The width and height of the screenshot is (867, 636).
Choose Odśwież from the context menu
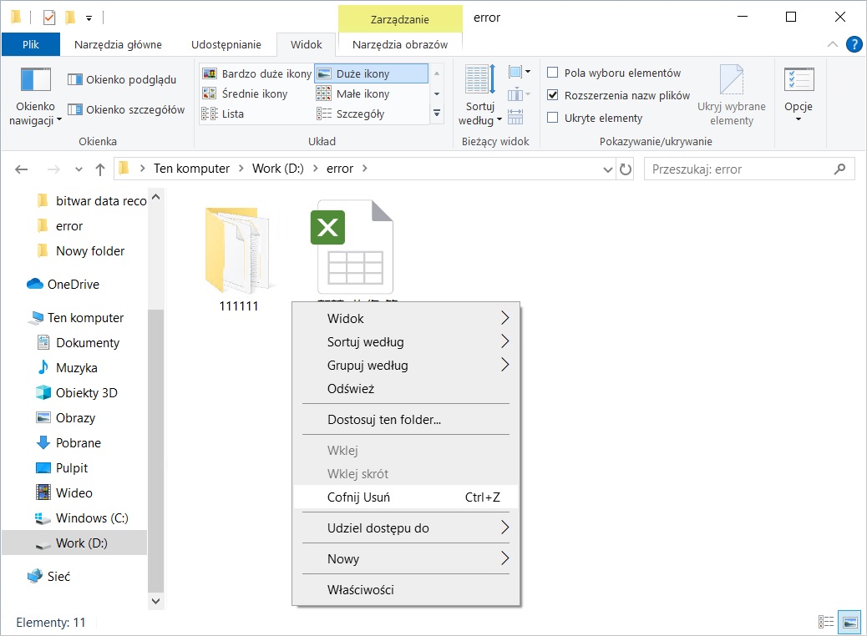351,389
